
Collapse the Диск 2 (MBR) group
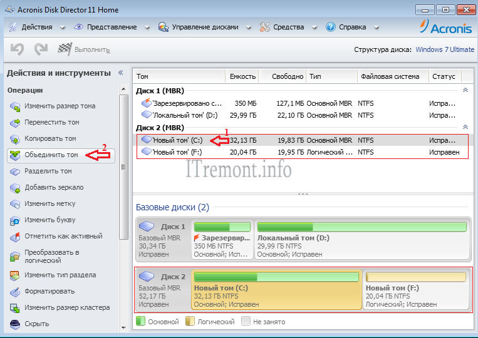(x=465, y=126)
